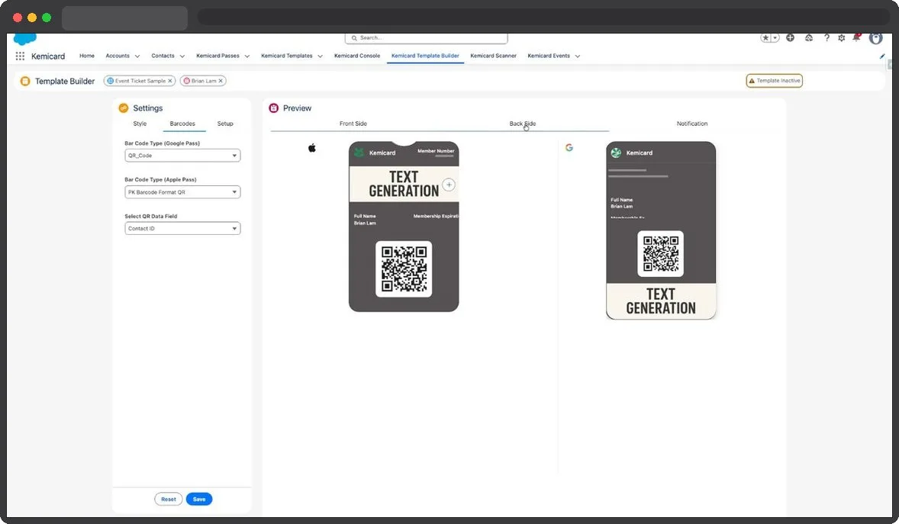Select the Kemicard Template Builder tab
The height and width of the screenshot is (524, 899).
425,56
